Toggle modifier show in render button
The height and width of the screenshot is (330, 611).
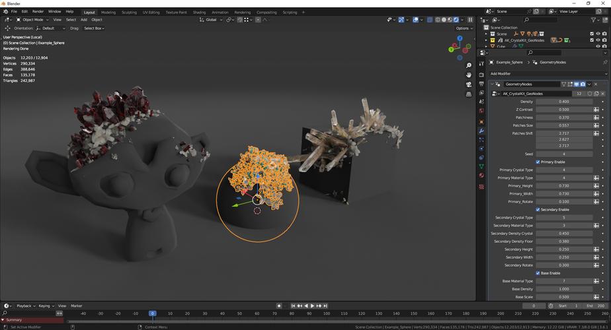point(583,84)
